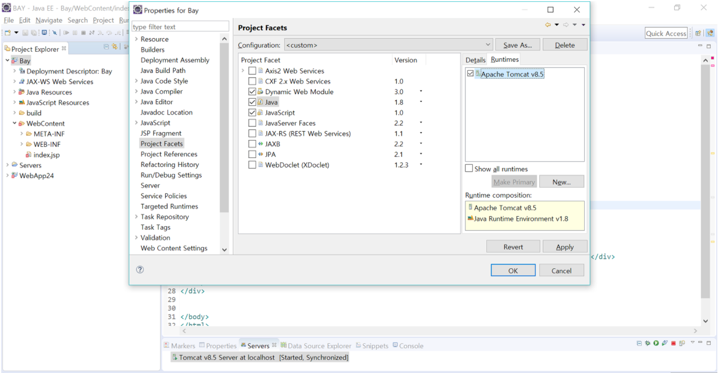Collapse the WebContent folder in Project Explorer
This screenshot has height=373, width=719.
pos(15,123)
